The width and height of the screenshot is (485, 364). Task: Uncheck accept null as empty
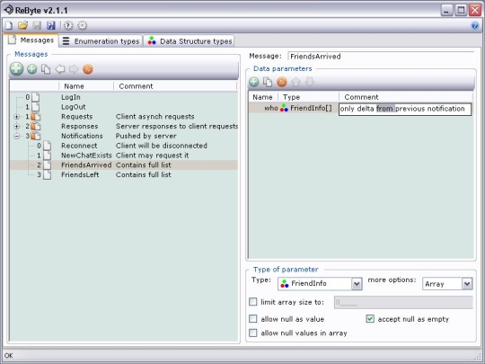370,319
